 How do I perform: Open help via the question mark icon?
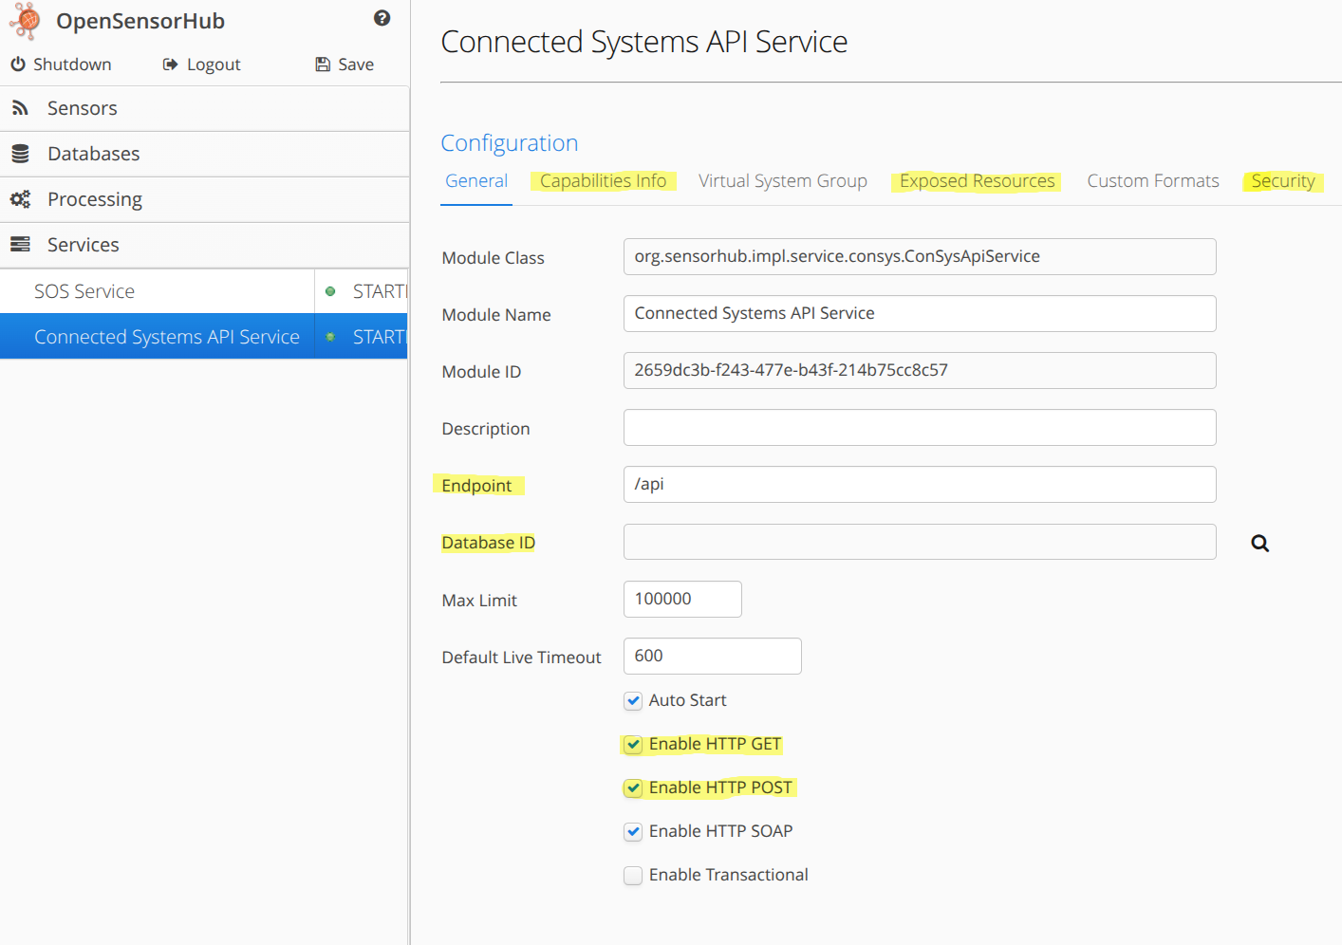[x=382, y=18]
